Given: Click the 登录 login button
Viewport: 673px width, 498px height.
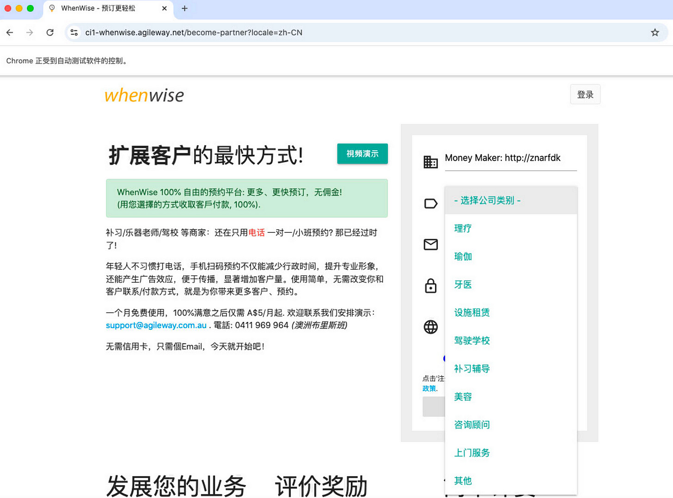Looking at the screenshot, I should pos(585,94).
